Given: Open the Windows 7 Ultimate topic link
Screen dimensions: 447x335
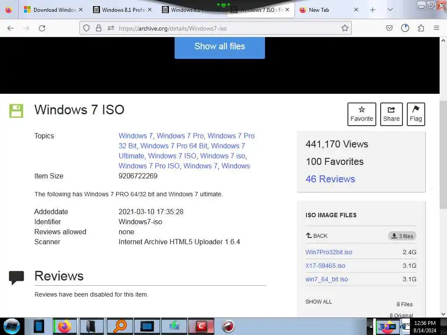Looking at the screenshot, I should [182, 150].
